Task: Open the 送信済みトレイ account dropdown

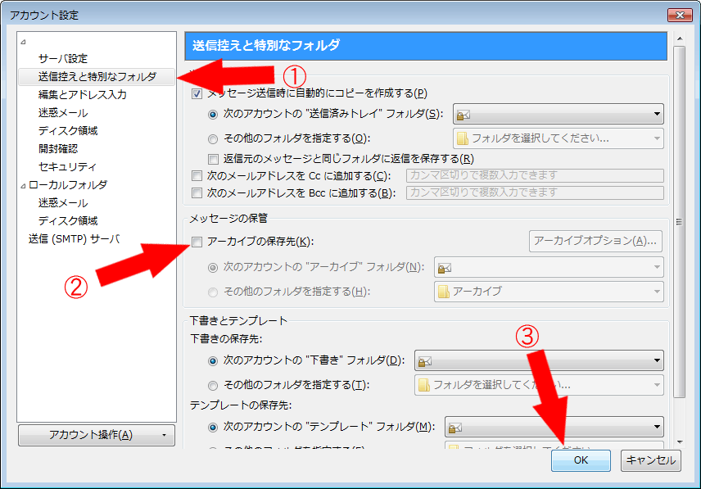Action: click(558, 114)
